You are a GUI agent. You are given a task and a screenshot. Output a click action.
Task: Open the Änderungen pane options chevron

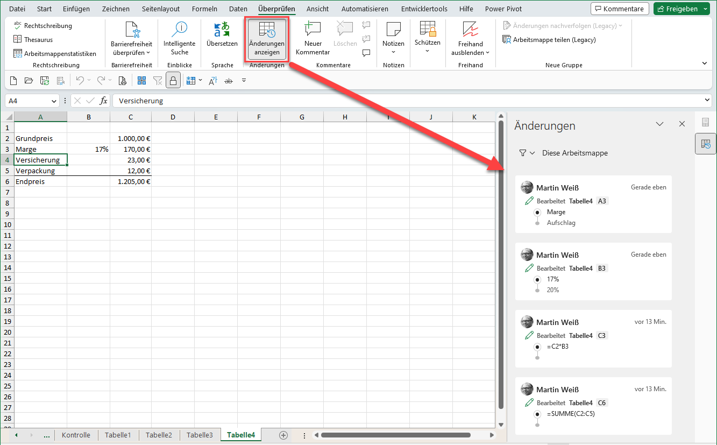pyautogui.click(x=660, y=124)
